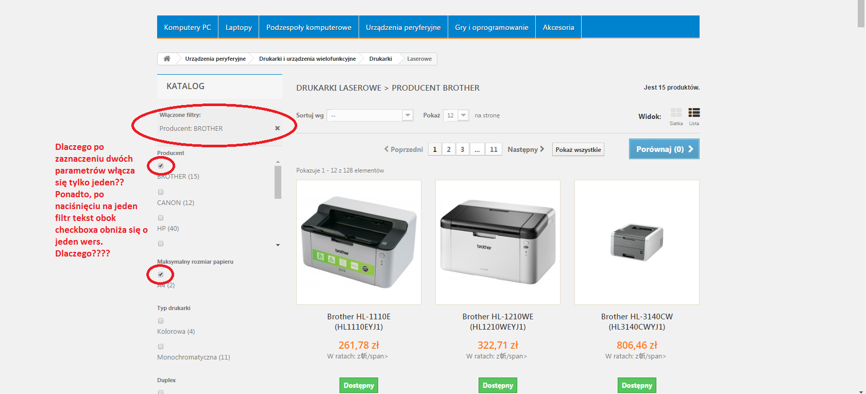Enable the Monochromatyczna printer type checkbox

pyautogui.click(x=161, y=347)
